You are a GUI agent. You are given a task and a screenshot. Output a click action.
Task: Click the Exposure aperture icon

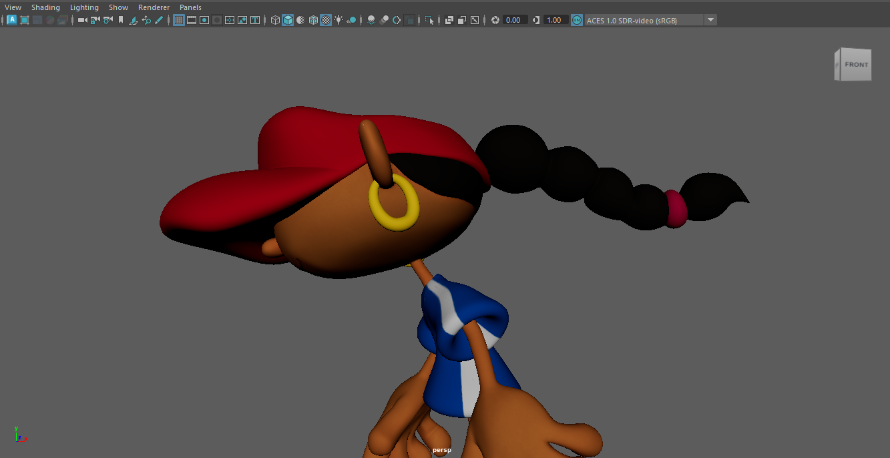click(495, 20)
